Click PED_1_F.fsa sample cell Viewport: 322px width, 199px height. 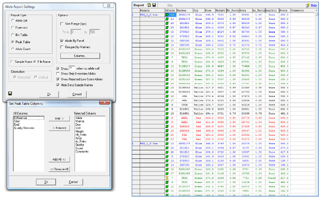152,144
